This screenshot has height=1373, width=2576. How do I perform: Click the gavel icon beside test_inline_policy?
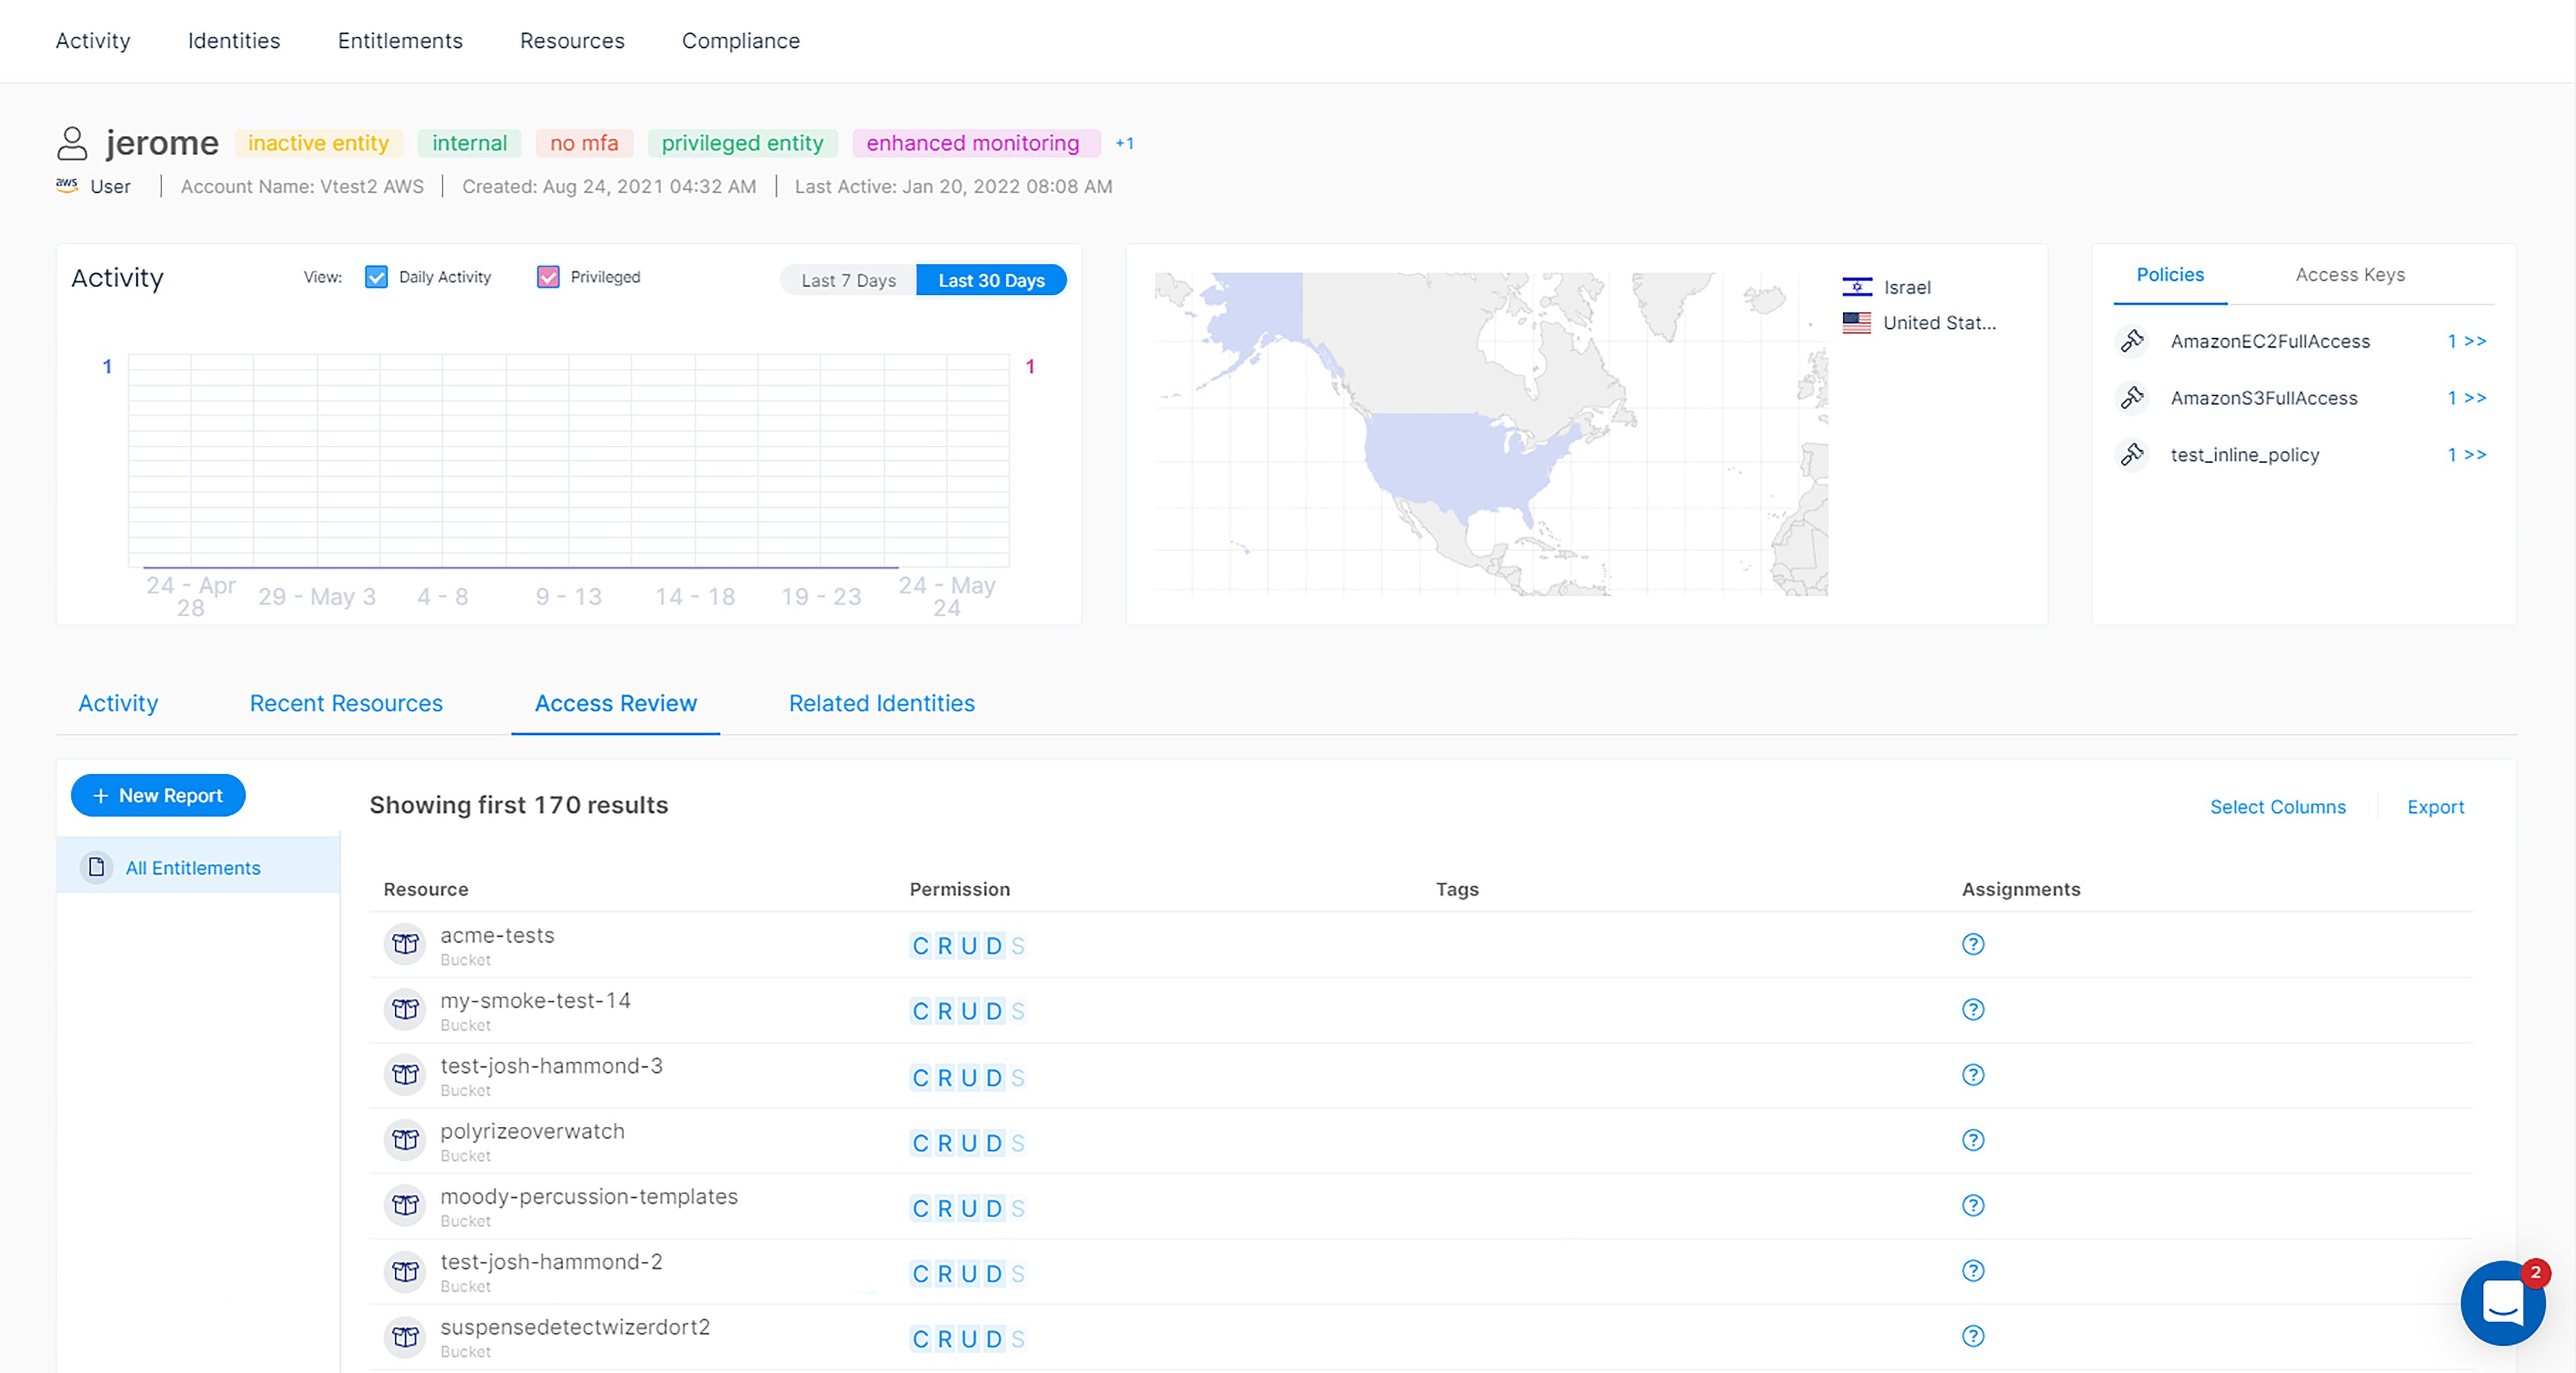[2133, 455]
